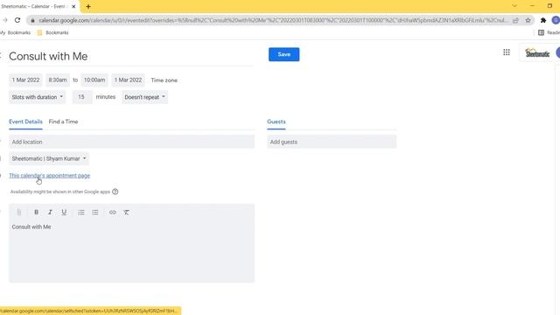560x315 pixels.
Task: Toggle underline formatting in description toolbar
Action: pyautogui.click(x=64, y=212)
